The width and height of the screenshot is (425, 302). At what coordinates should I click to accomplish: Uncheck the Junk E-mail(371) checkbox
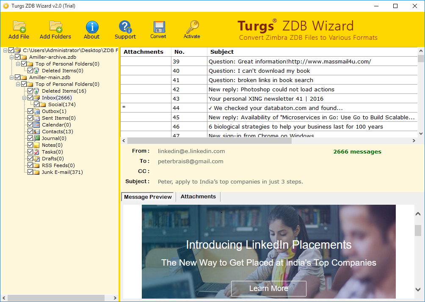30,172
